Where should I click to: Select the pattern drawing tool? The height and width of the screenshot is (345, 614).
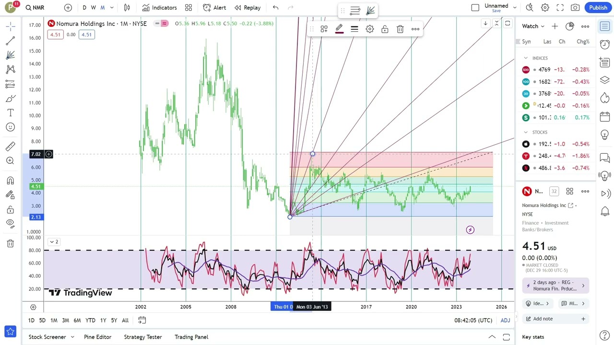click(11, 69)
